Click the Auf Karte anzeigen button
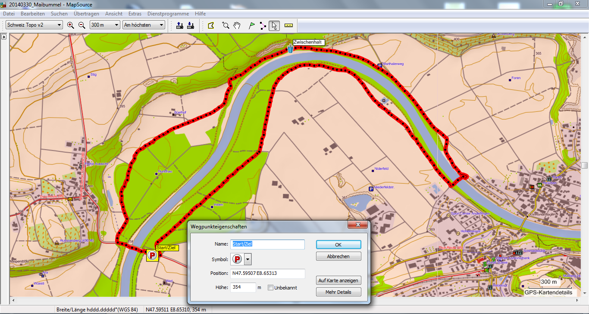This screenshot has width=589, height=314. [338, 280]
